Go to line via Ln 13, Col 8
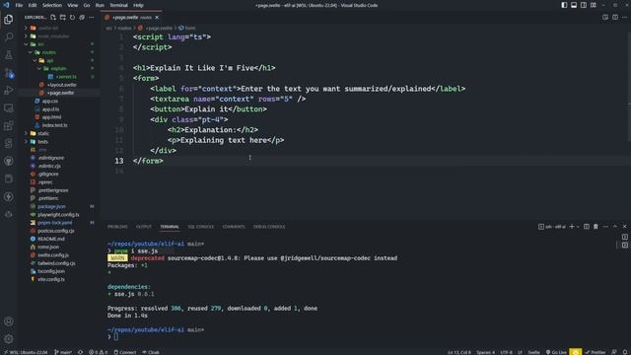Viewport: 631px width, 355px height. pyautogui.click(x=459, y=352)
